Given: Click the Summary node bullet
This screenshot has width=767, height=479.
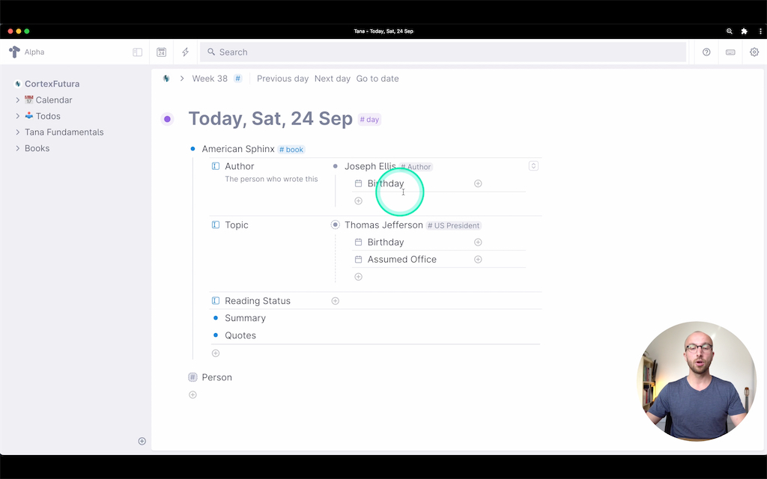Looking at the screenshot, I should click(216, 317).
